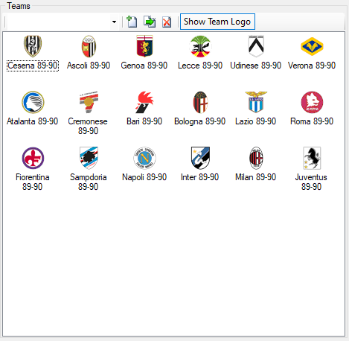The height and width of the screenshot is (341, 349).
Task: Click the 'Juventus 89-90' label
Action: point(311,182)
